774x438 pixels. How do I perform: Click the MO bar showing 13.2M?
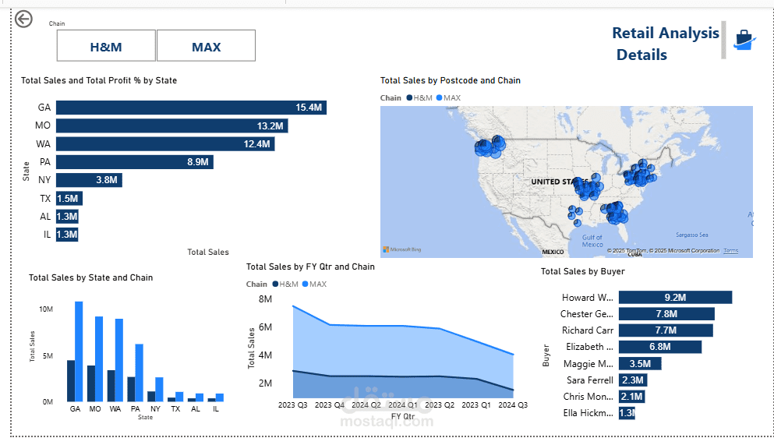point(171,126)
